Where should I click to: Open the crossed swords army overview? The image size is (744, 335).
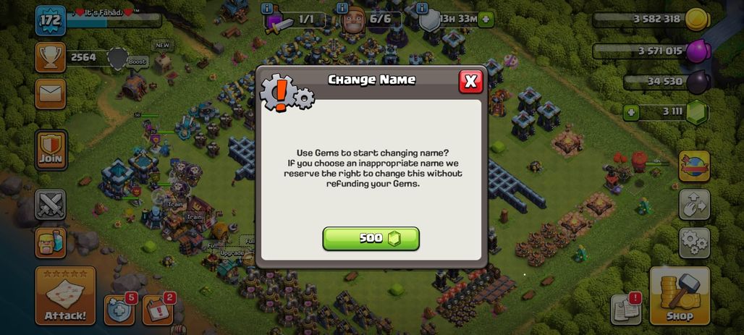[x=50, y=205]
